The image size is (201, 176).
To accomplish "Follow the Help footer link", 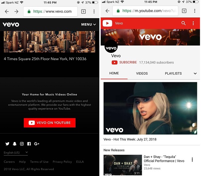I will [x=22, y=162].
